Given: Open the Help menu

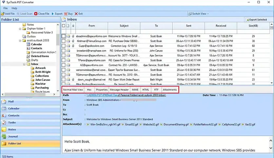Looking at the screenshot, I should coord(14,8).
